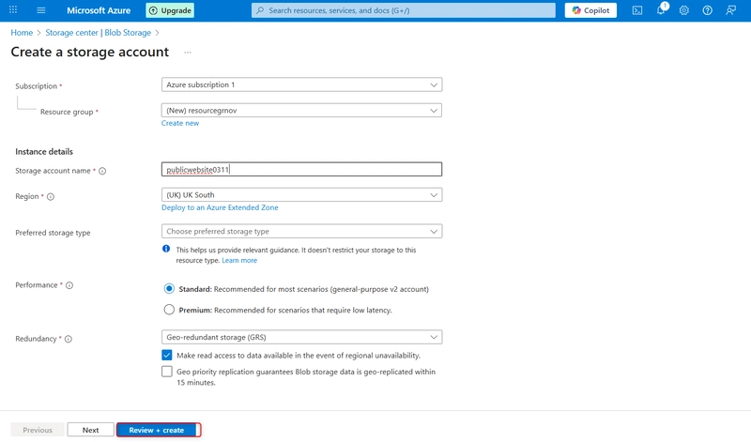
Task: Open the feedback icon in header
Action: [731, 10]
